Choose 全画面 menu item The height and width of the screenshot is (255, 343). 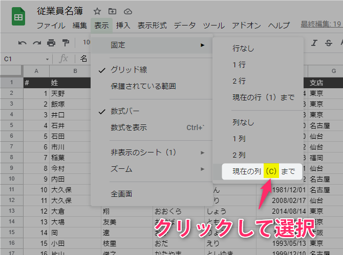click(152, 194)
